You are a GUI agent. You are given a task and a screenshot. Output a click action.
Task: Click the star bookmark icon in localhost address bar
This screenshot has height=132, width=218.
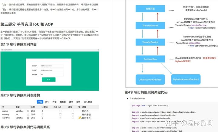click(98, 50)
